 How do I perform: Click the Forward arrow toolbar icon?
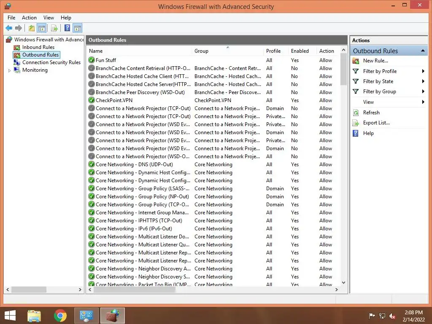19,28
